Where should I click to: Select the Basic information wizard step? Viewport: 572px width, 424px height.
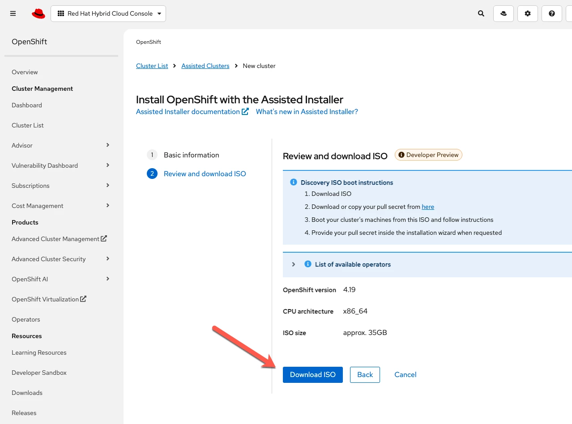pyautogui.click(x=191, y=155)
